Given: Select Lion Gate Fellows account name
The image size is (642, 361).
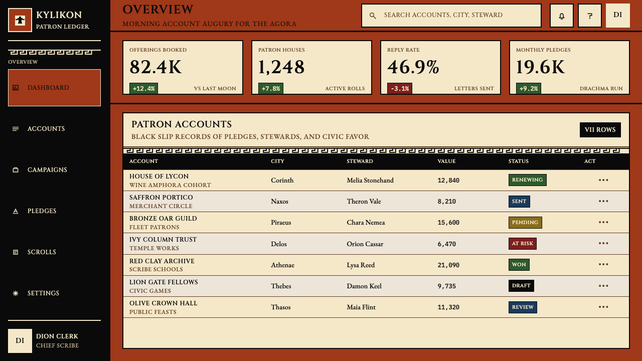Looking at the screenshot, I should tap(164, 282).
